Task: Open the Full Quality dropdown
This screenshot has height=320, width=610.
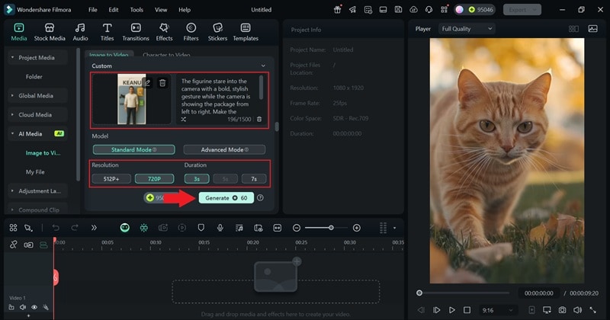Action: click(x=467, y=29)
